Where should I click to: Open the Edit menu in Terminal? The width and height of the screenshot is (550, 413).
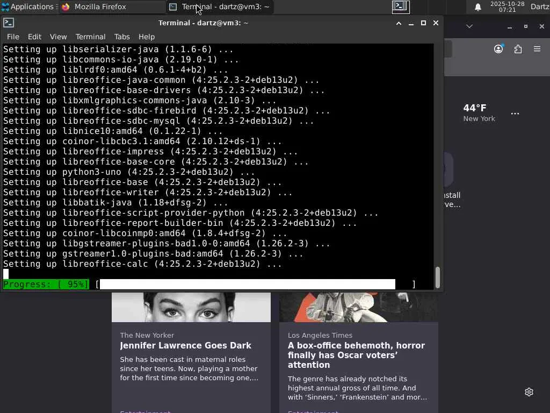point(34,37)
